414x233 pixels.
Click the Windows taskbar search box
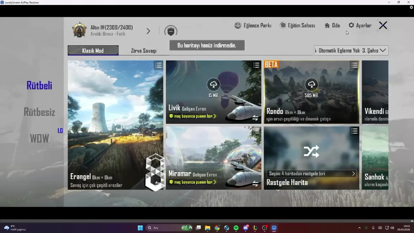click(169, 228)
